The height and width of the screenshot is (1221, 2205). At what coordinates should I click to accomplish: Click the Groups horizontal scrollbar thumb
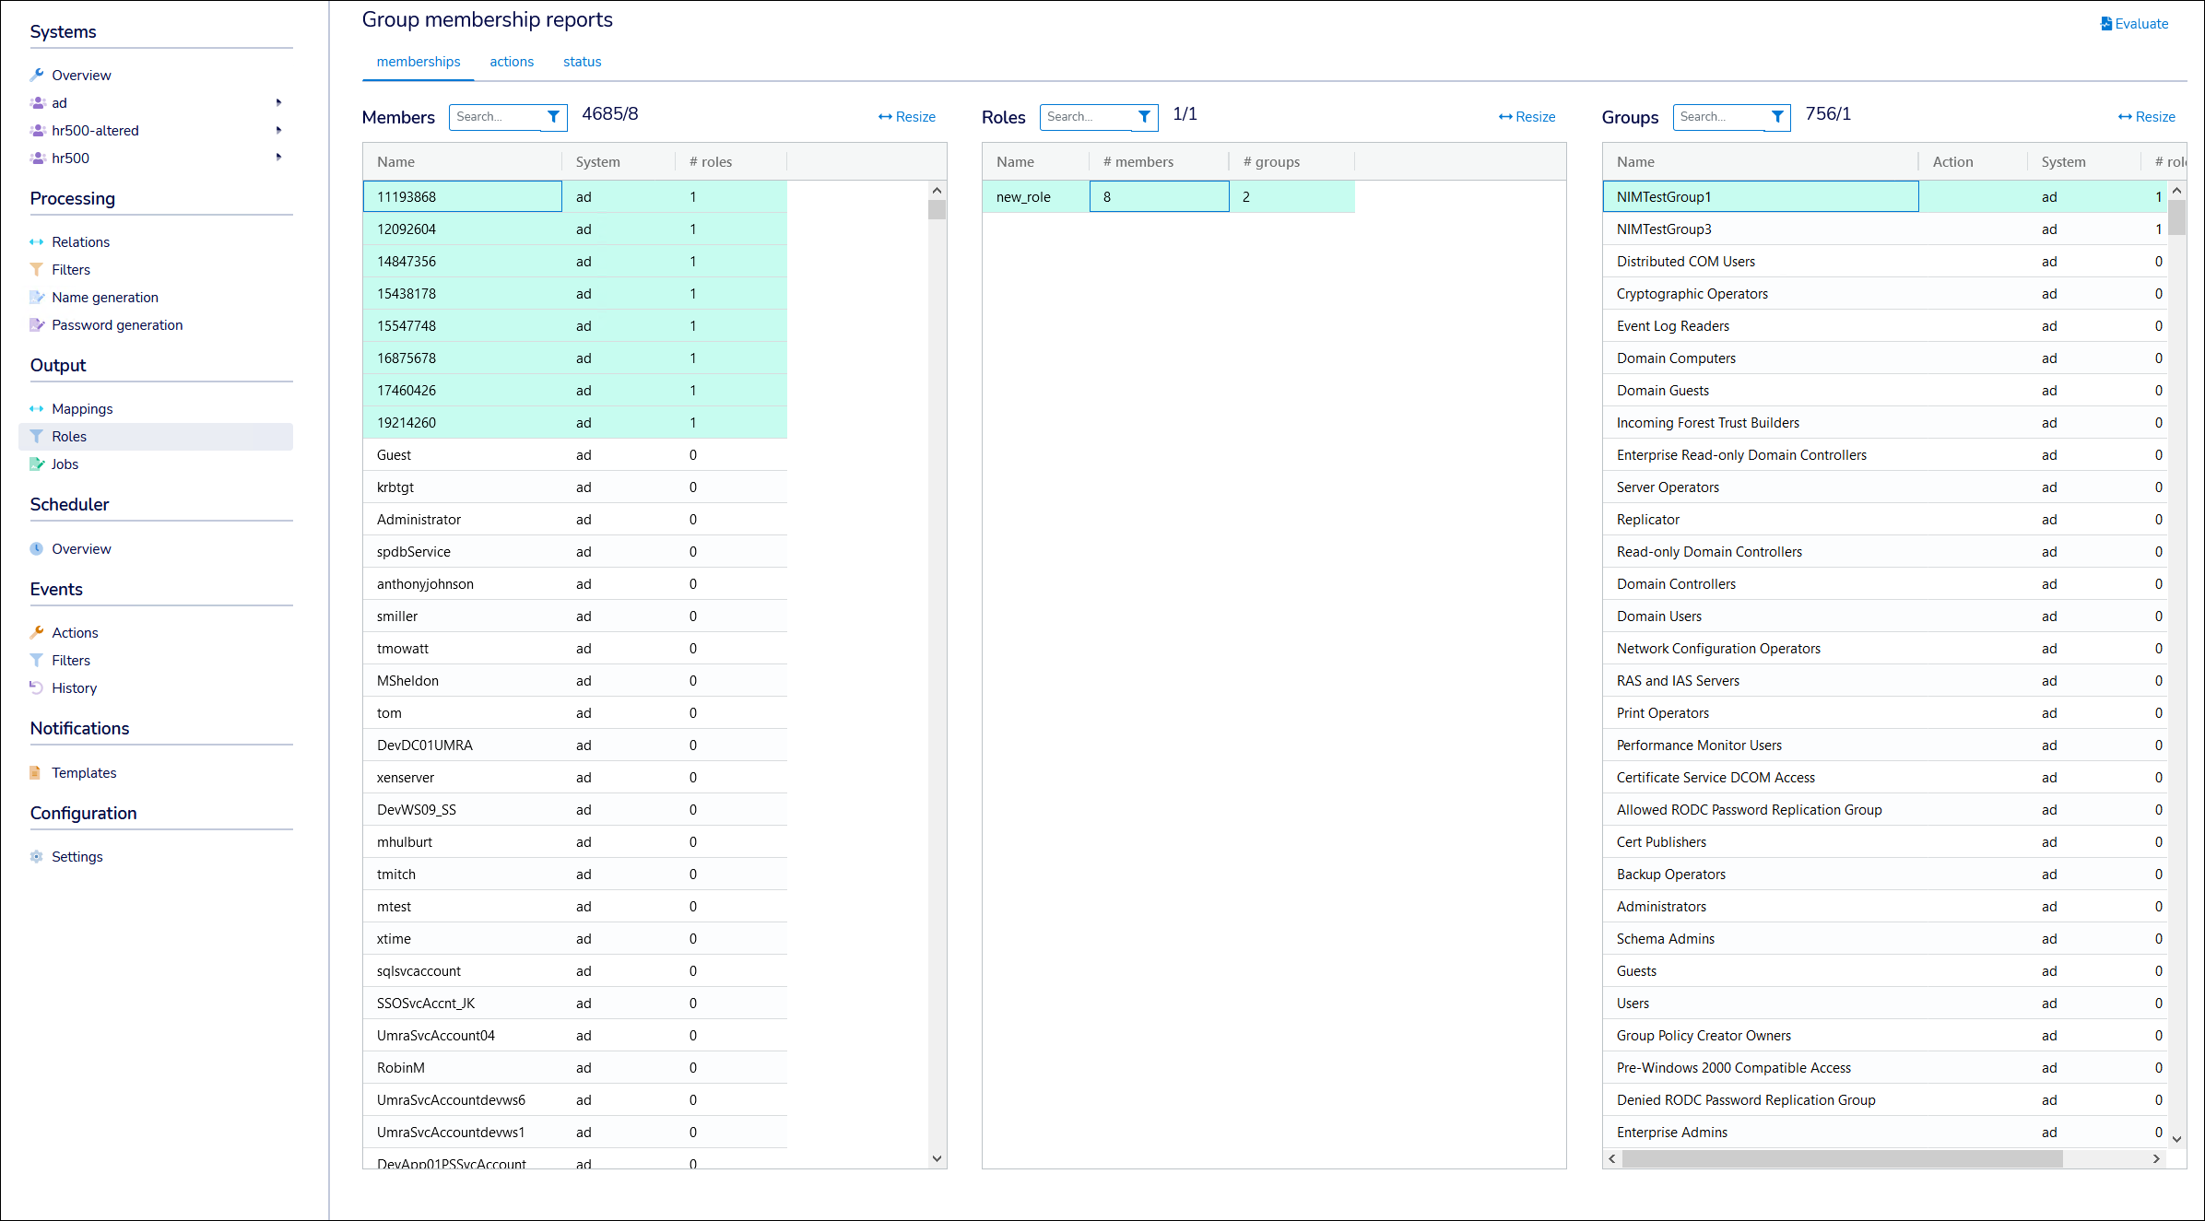[1842, 1158]
